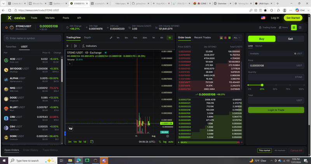Select the 4H chart timeframe
Image resolution: width=311 pixels, height=164 pixels.
162,38
